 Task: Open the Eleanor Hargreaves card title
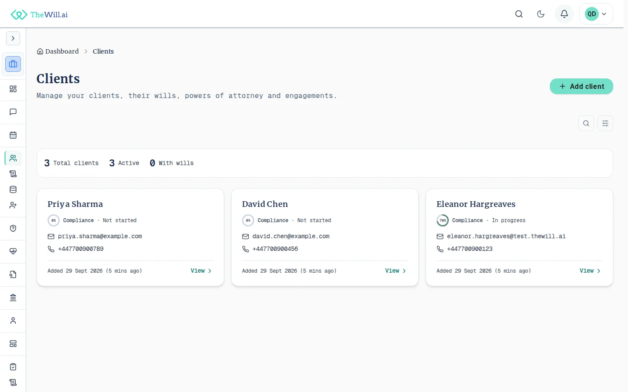(476, 204)
